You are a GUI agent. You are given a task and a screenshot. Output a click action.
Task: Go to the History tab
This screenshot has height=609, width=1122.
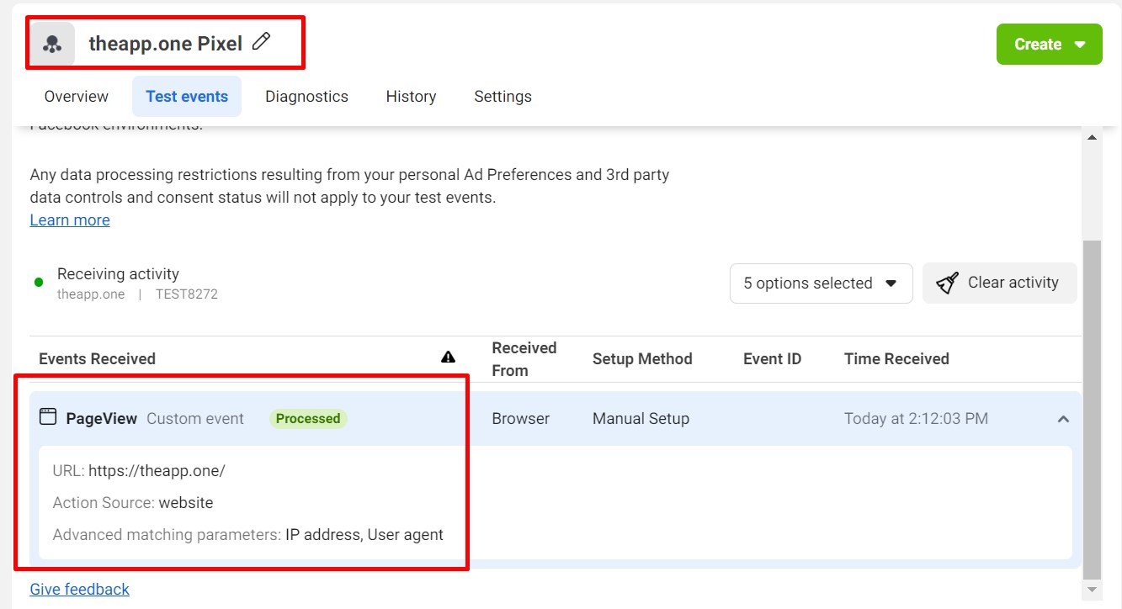pos(411,97)
